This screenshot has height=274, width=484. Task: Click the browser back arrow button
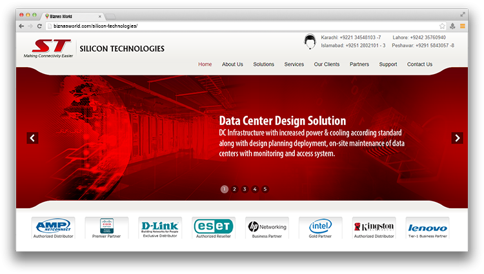pyautogui.click(x=21, y=26)
